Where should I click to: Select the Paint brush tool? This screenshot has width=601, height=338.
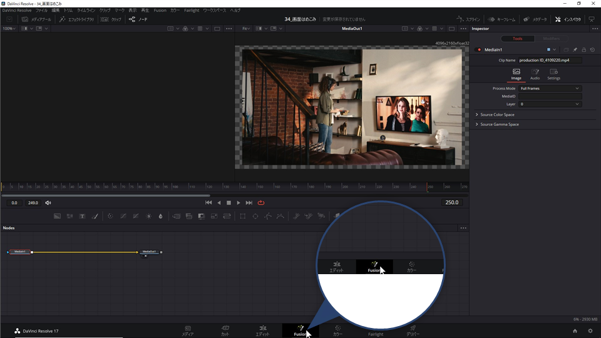tap(95, 216)
